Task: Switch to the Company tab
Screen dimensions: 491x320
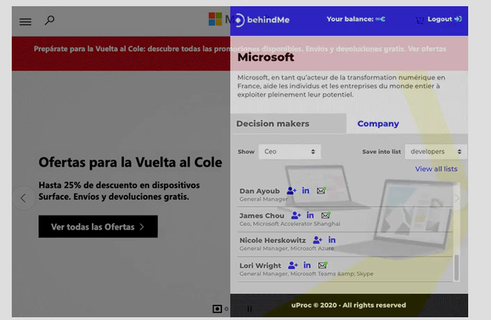Action: coord(378,124)
